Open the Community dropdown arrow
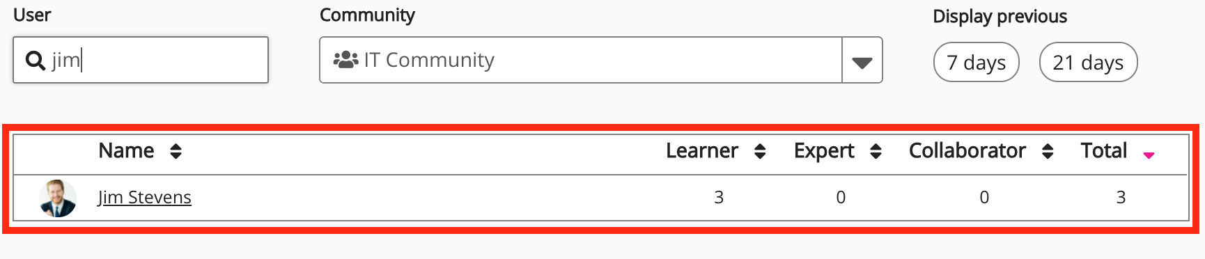1205x259 pixels. point(862,61)
